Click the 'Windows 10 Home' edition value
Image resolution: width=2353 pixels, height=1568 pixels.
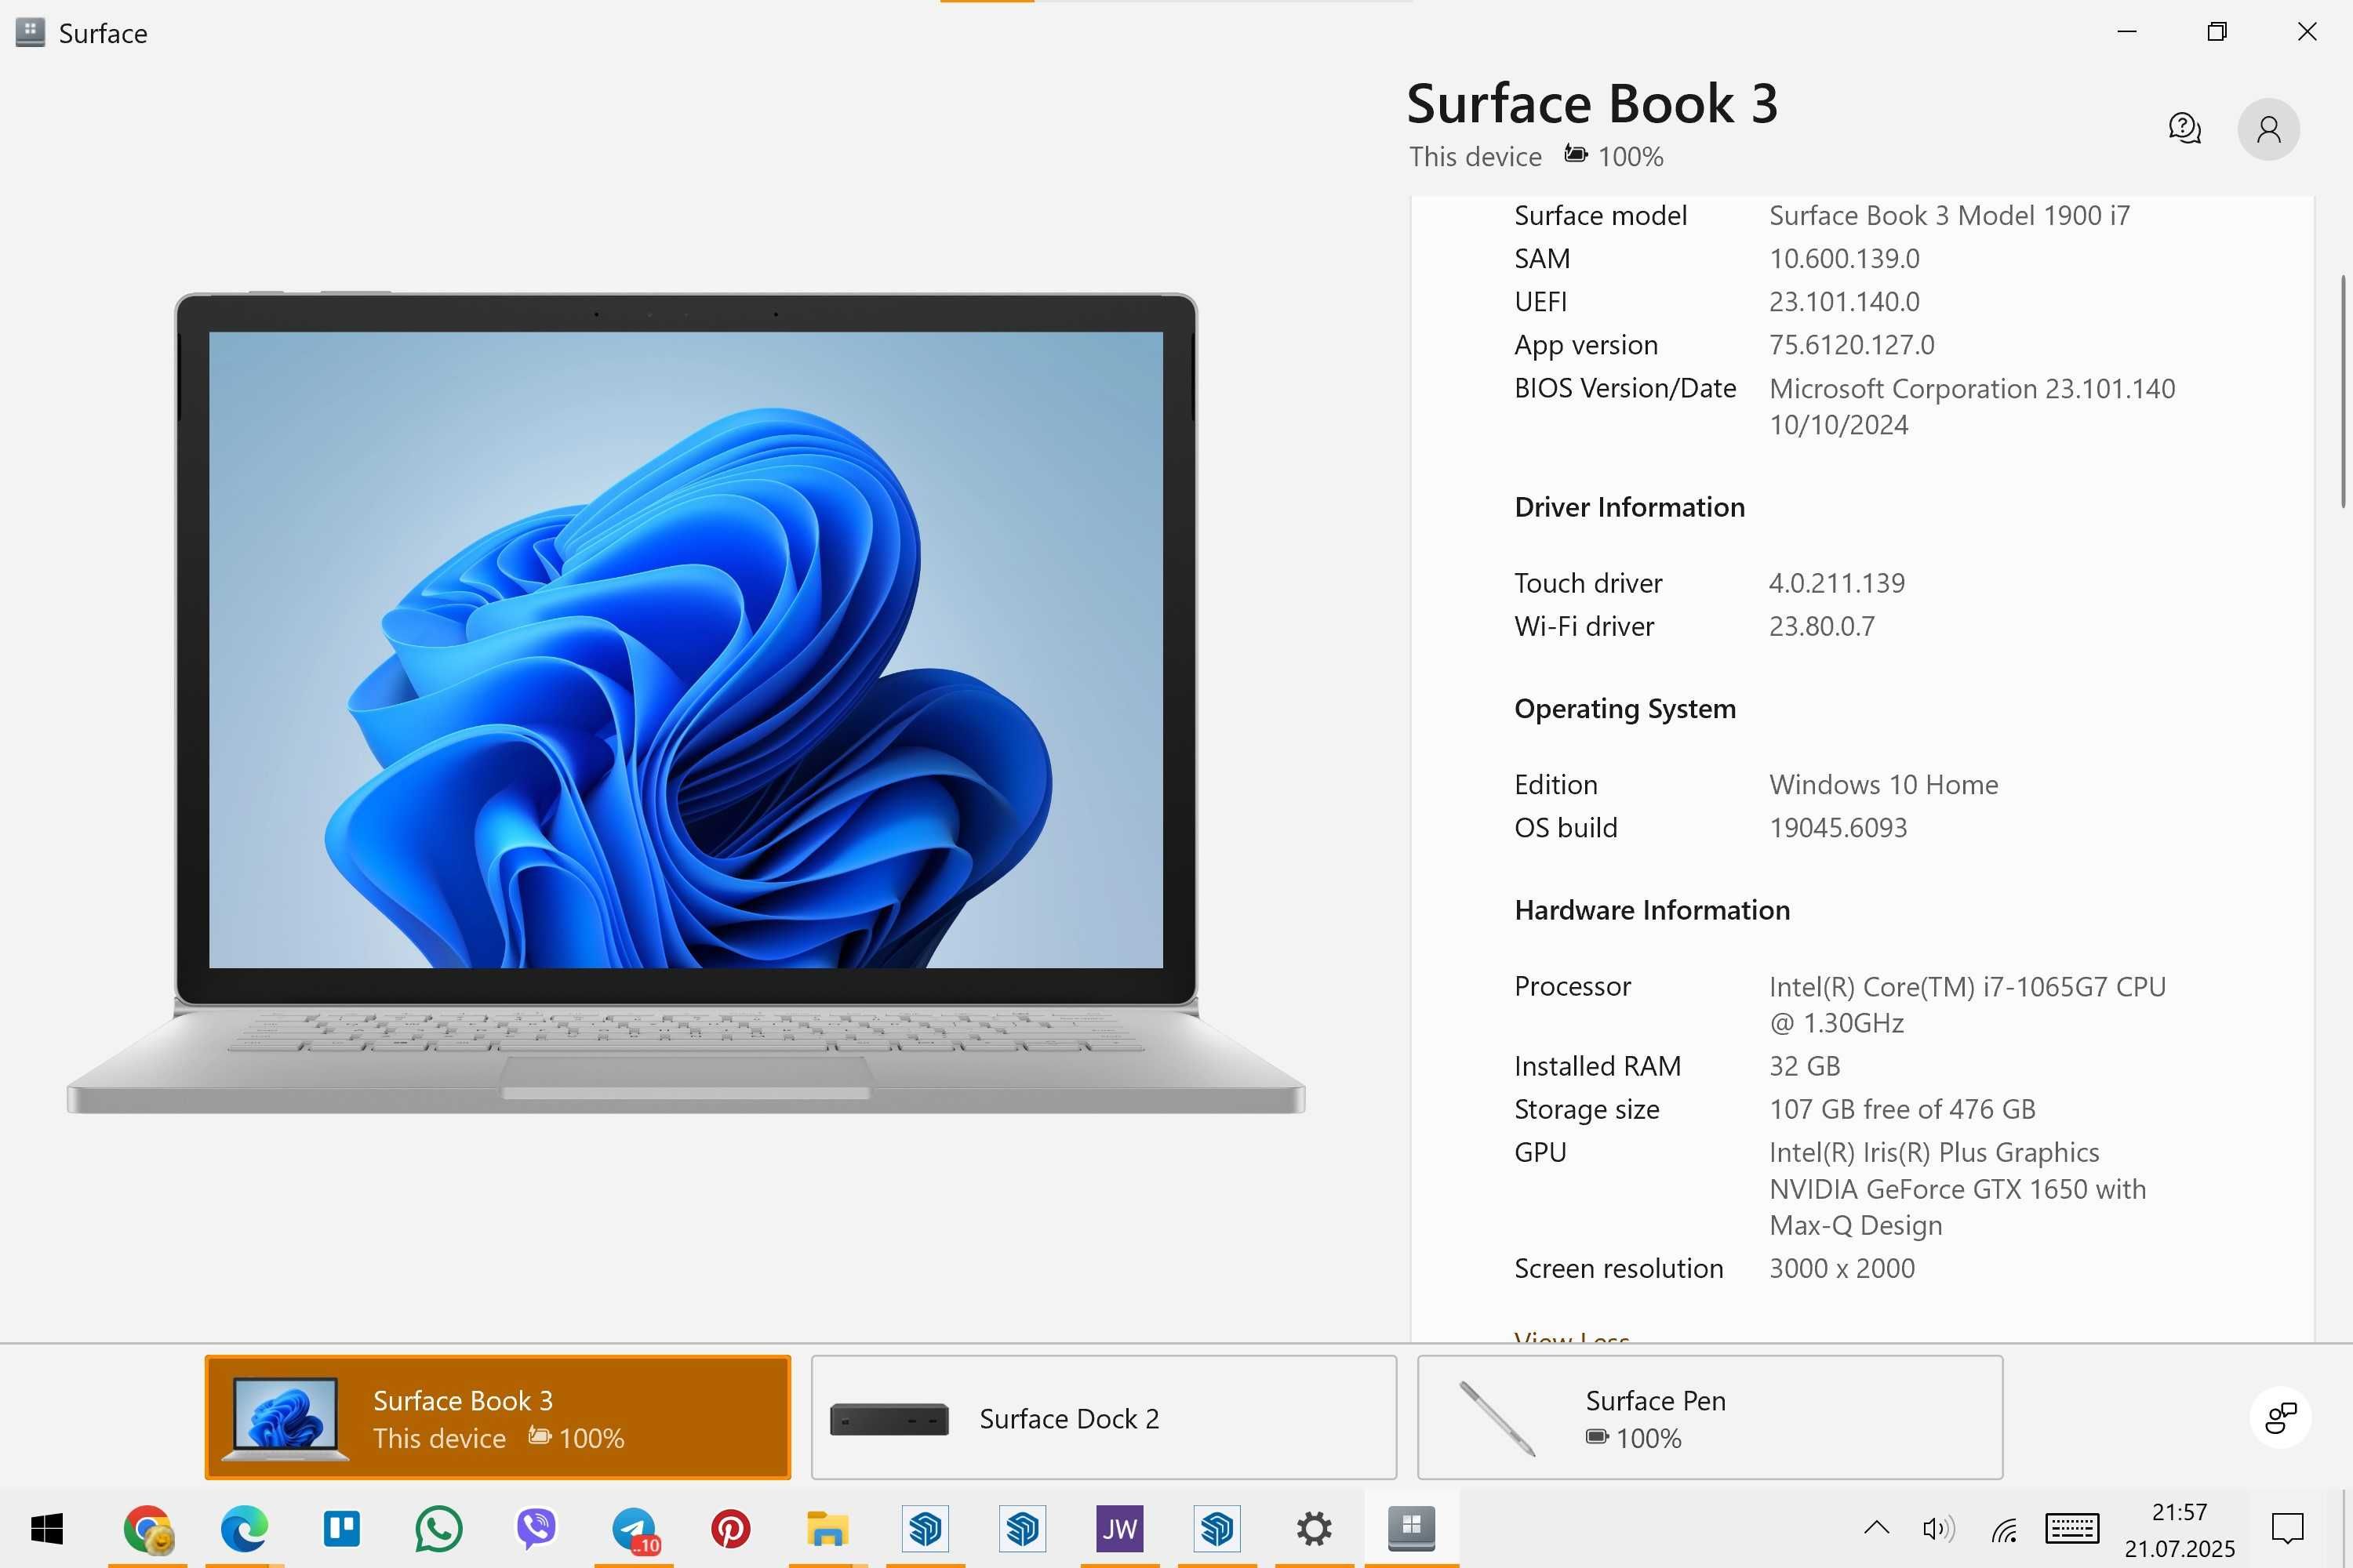[x=1884, y=784]
